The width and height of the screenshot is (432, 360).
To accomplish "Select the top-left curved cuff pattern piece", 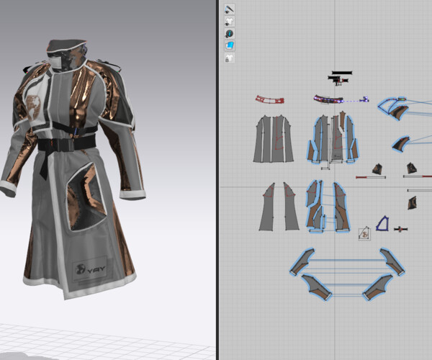I will click(x=302, y=261).
